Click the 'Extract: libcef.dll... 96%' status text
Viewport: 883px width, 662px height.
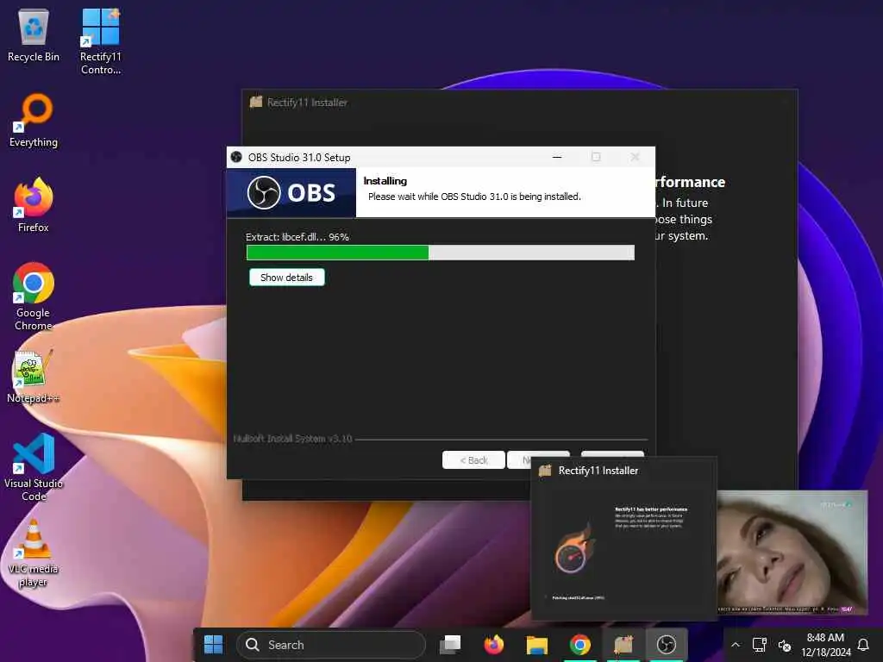pos(297,237)
